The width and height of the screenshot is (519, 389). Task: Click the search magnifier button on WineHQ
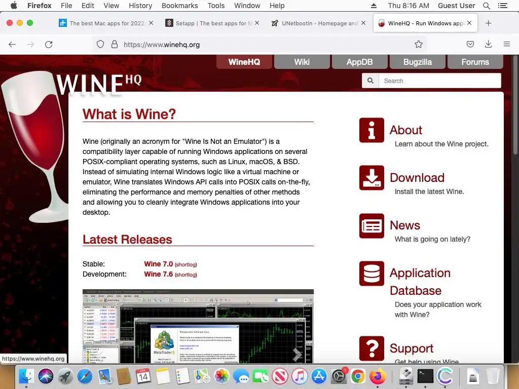[370, 81]
